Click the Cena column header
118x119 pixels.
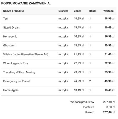click(x=77, y=11)
